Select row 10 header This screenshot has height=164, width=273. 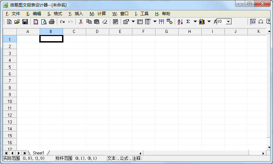(x=10, y=101)
